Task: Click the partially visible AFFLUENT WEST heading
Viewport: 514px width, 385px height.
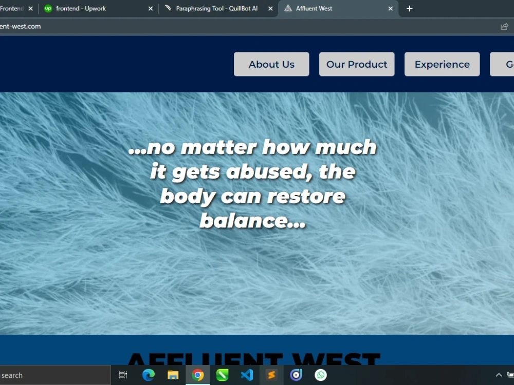Action: [253, 358]
